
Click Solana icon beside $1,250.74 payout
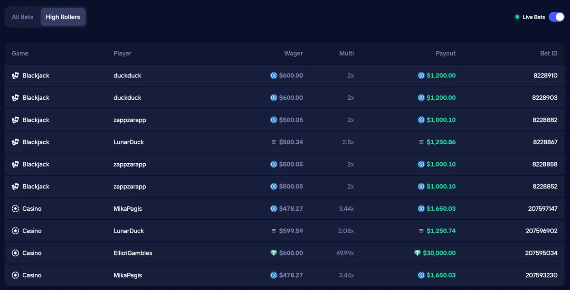[421, 231]
